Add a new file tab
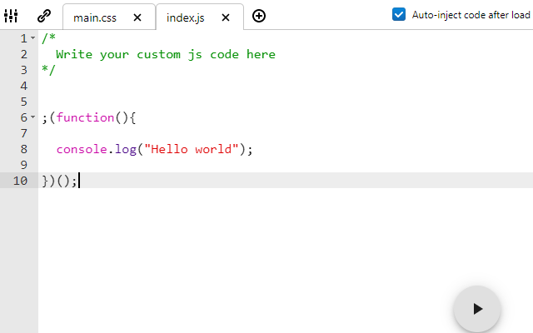Viewport: 533px width, 333px height. tap(259, 16)
